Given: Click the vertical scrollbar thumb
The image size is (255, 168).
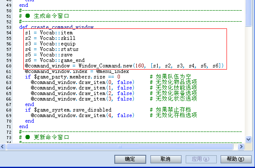Looking at the screenshot, I should click(x=248, y=13).
